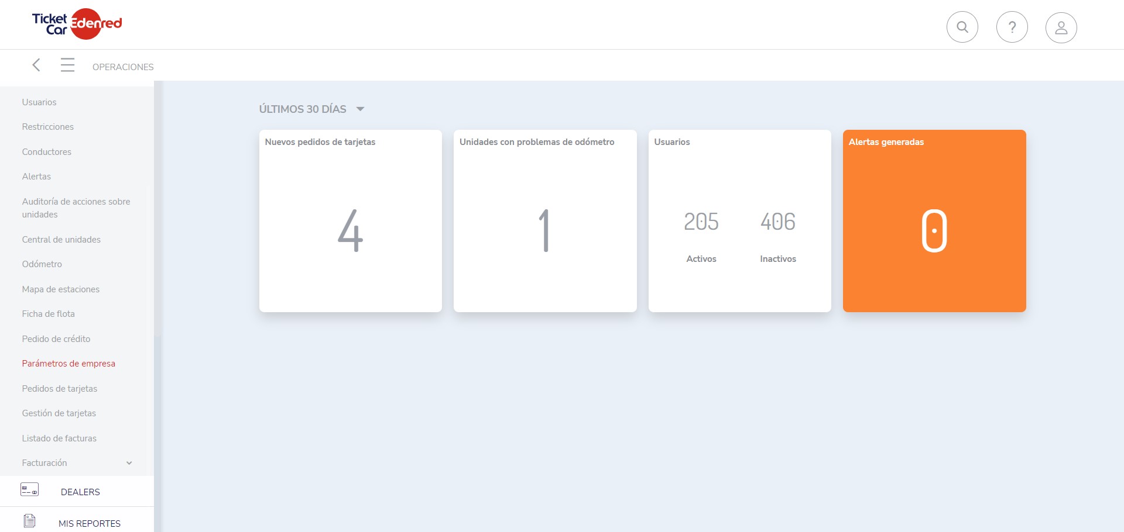This screenshot has height=532, width=1124.
Task: Expand the Facturación submenu chevron
Action: coord(129,463)
